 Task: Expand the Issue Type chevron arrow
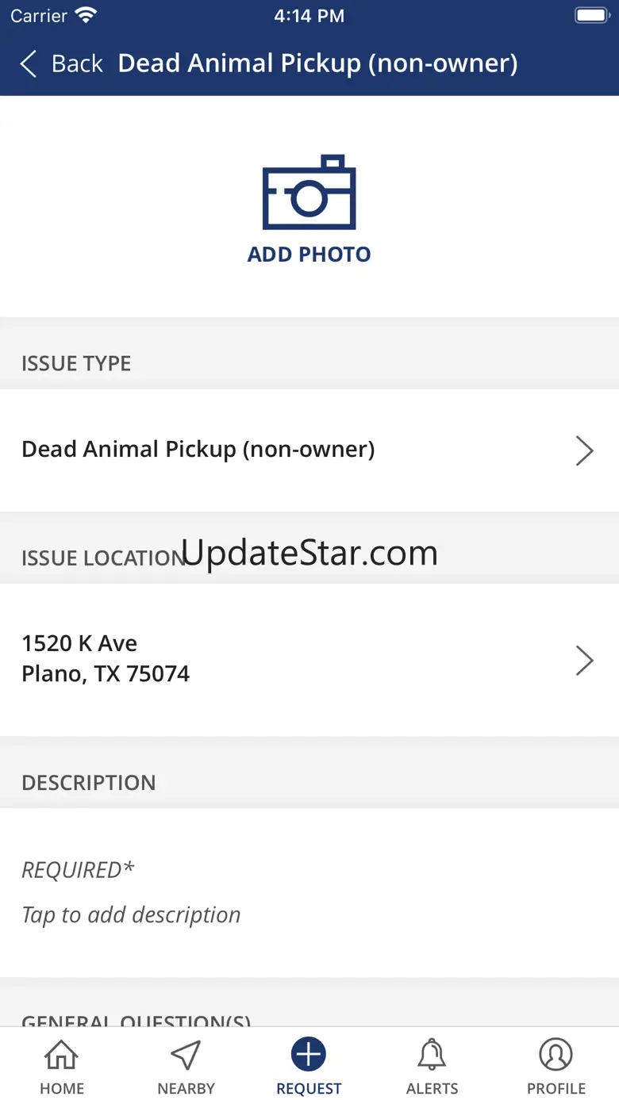584,450
